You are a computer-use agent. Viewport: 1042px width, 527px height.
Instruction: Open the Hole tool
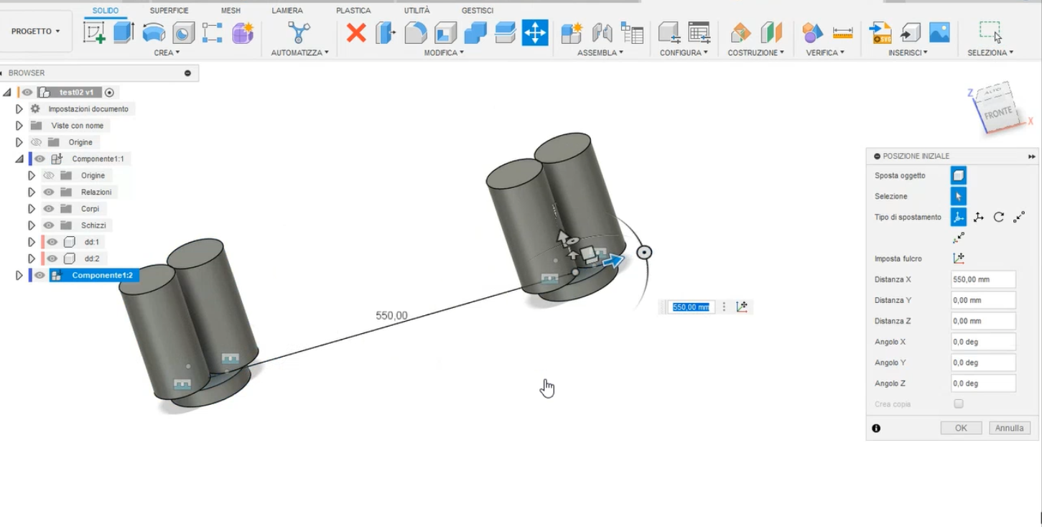[184, 32]
